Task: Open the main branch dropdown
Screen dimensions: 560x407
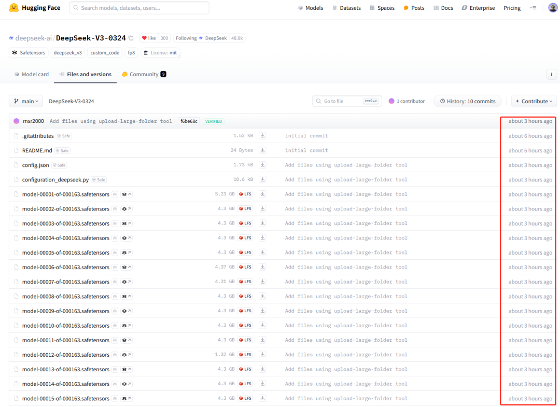Action: (25, 101)
